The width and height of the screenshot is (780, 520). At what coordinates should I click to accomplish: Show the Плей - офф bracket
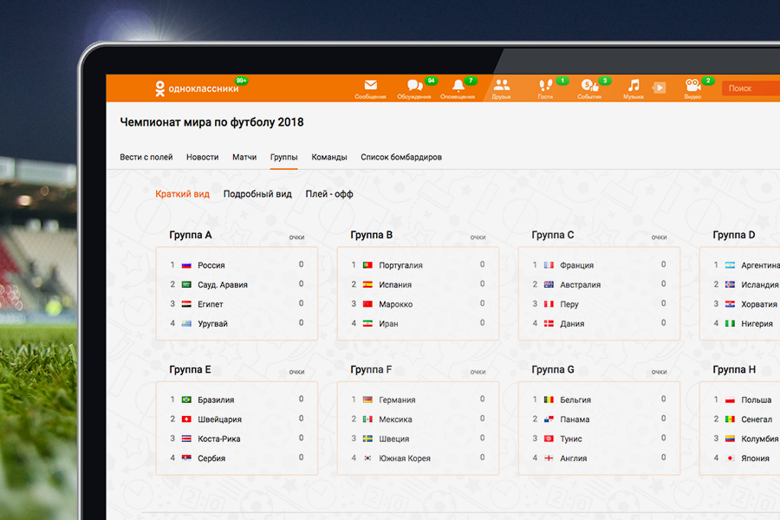click(329, 194)
